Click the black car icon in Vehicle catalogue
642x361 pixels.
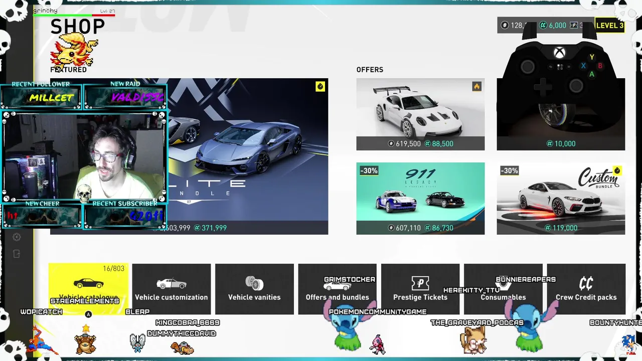(88, 283)
